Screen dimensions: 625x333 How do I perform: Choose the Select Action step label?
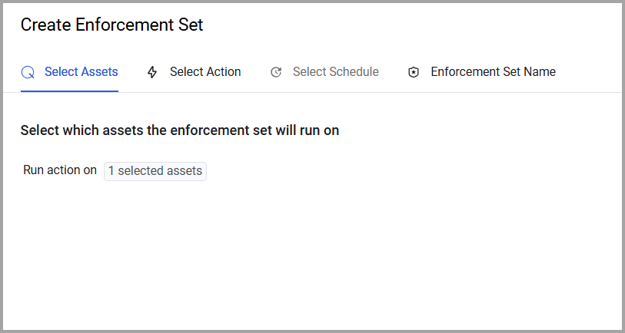click(x=205, y=72)
